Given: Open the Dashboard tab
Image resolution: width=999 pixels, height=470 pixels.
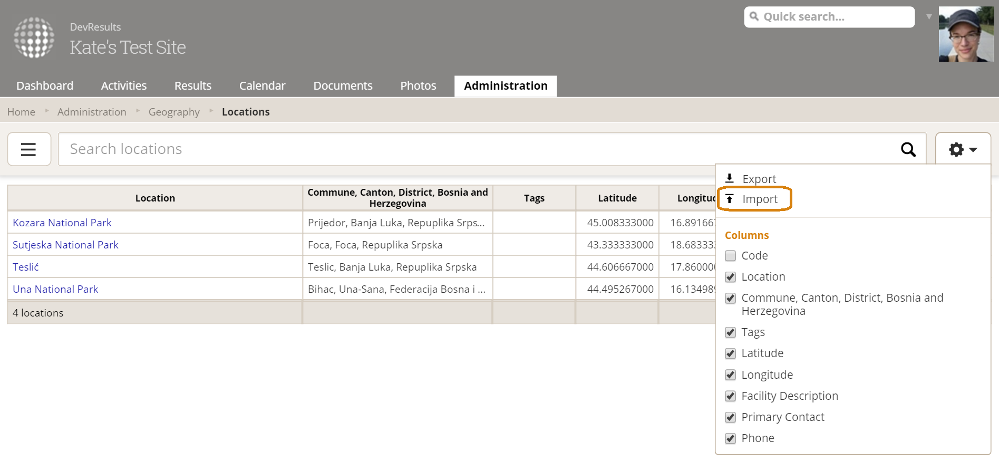Looking at the screenshot, I should click(45, 86).
